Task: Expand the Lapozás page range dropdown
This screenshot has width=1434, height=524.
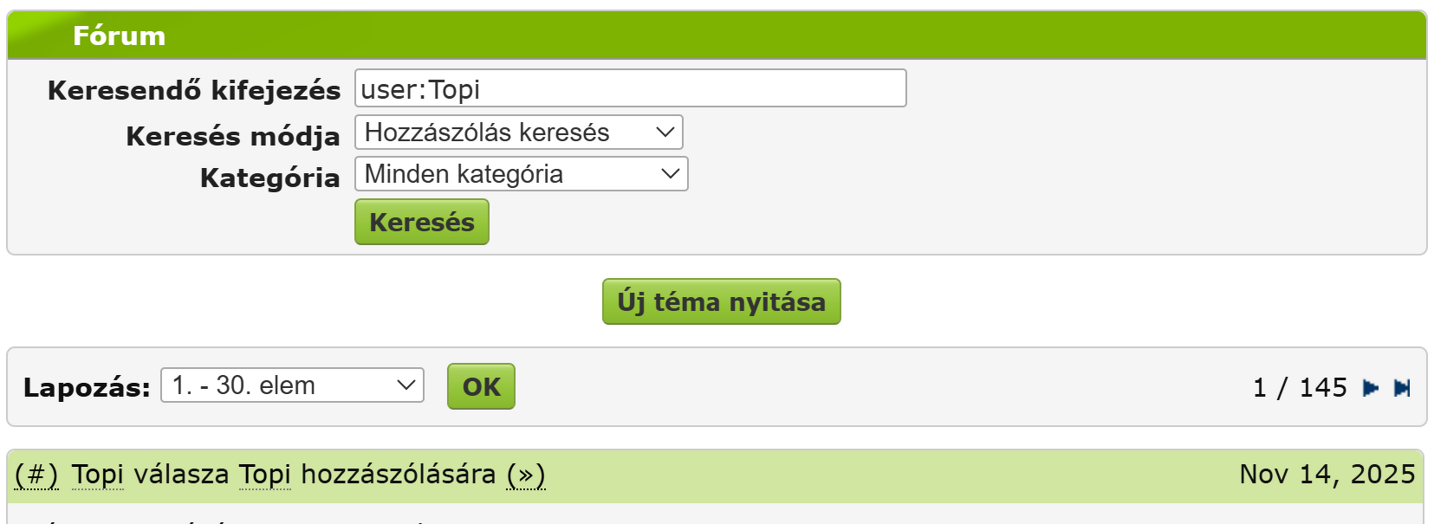Action: tap(292, 385)
